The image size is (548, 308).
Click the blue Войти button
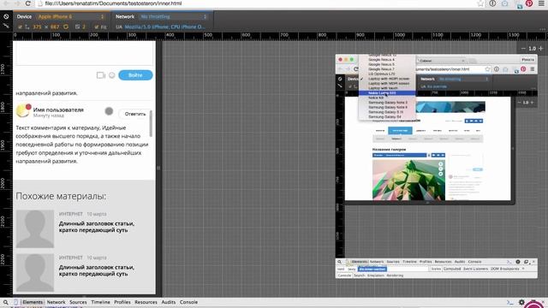click(135, 75)
